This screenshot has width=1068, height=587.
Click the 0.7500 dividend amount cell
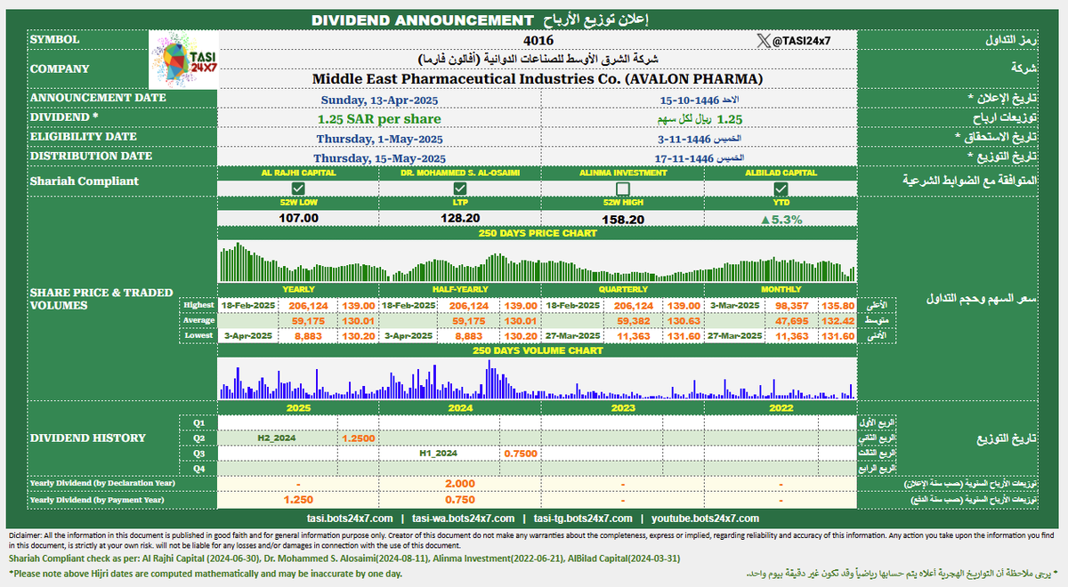coord(521,453)
